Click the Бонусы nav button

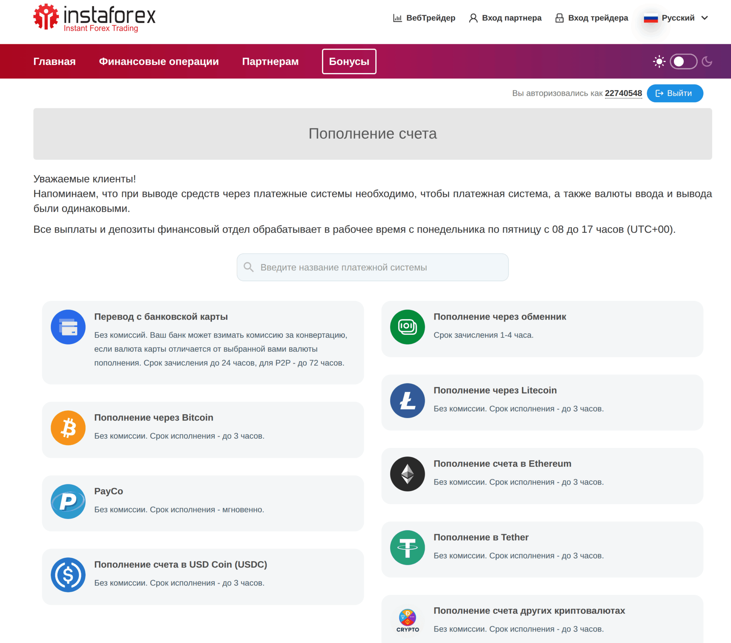click(x=349, y=61)
